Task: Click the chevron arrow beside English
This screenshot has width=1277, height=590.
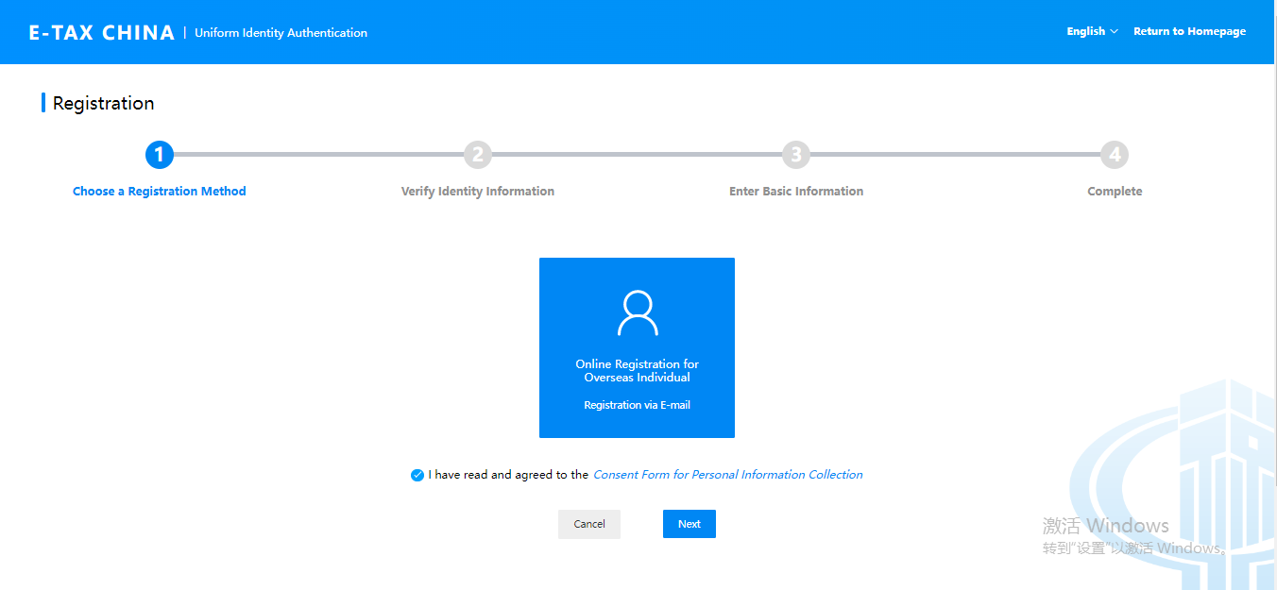Action: coord(1115,32)
